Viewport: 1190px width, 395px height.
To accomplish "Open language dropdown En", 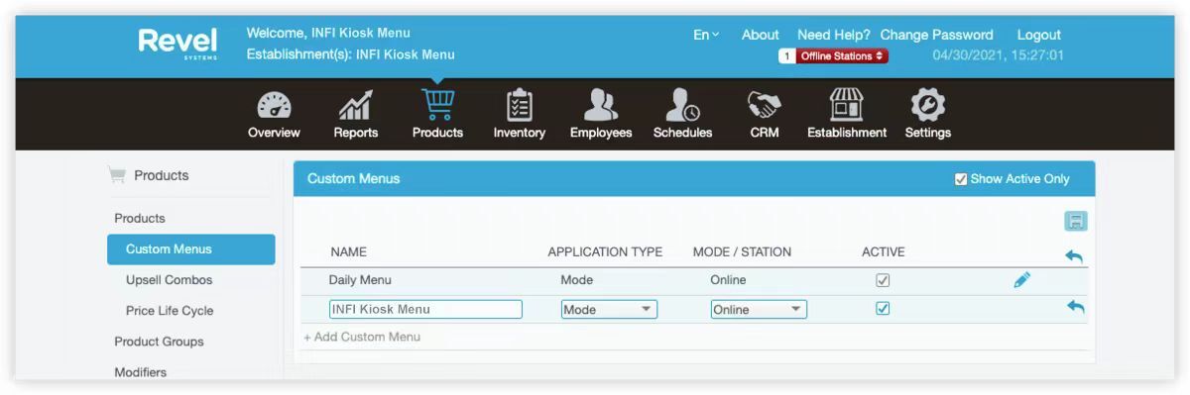I will (x=706, y=35).
